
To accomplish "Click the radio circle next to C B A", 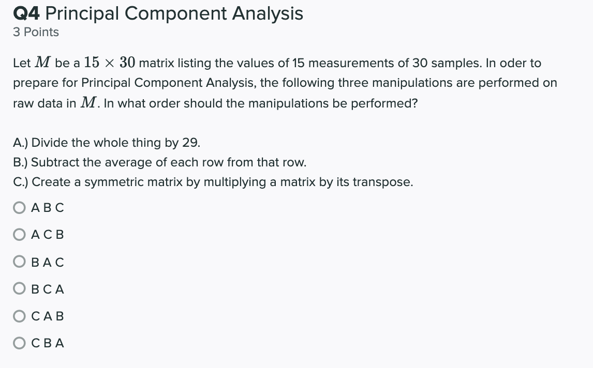I will (x=19, y=342).
